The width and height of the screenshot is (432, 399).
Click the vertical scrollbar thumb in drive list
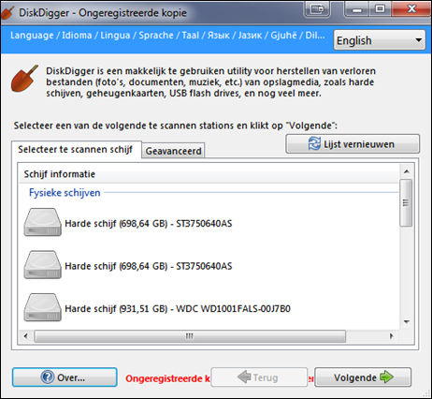coord(406,202)
